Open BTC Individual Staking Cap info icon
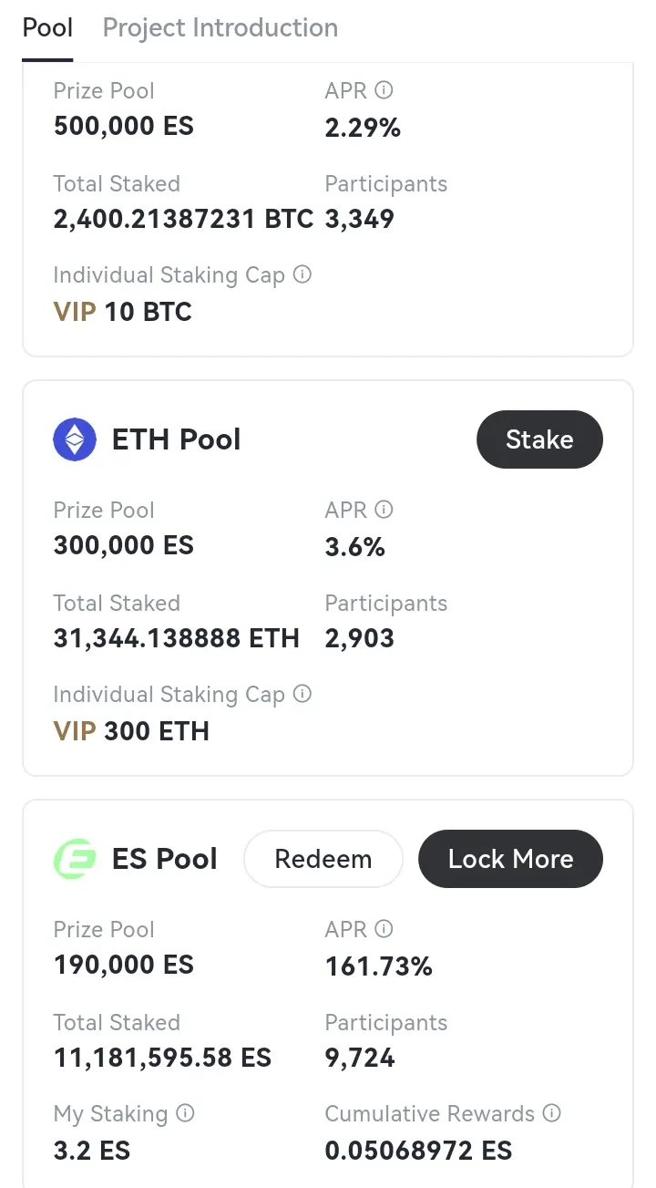This screenshot has width=656, height=1188. coord(302,274)
